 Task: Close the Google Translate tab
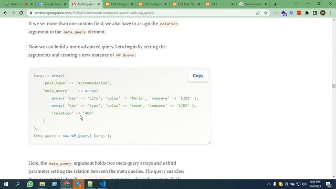pyautogui.click(x=65, y=4)
